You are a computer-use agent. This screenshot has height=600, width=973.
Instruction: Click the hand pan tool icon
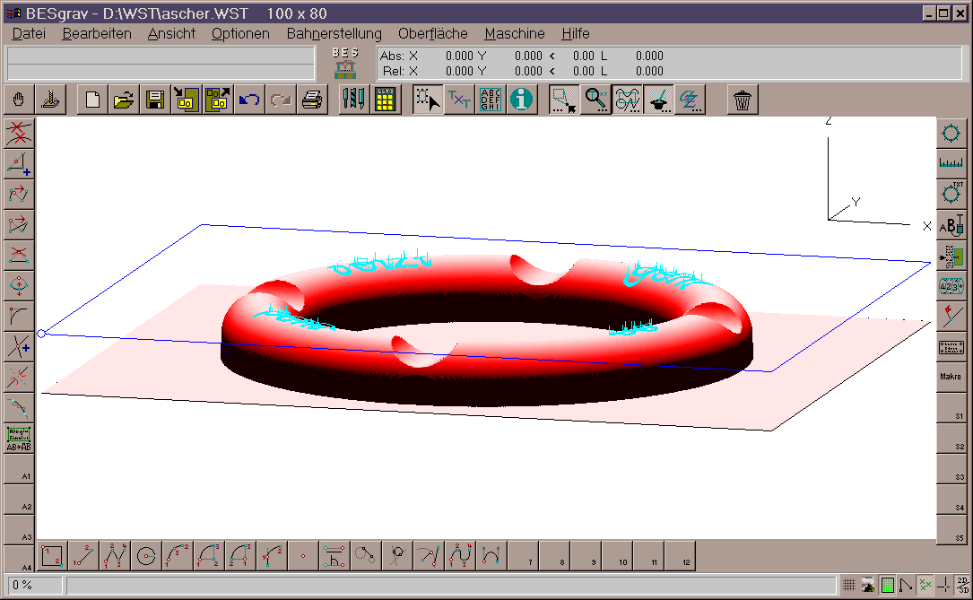tap(21, 100)
